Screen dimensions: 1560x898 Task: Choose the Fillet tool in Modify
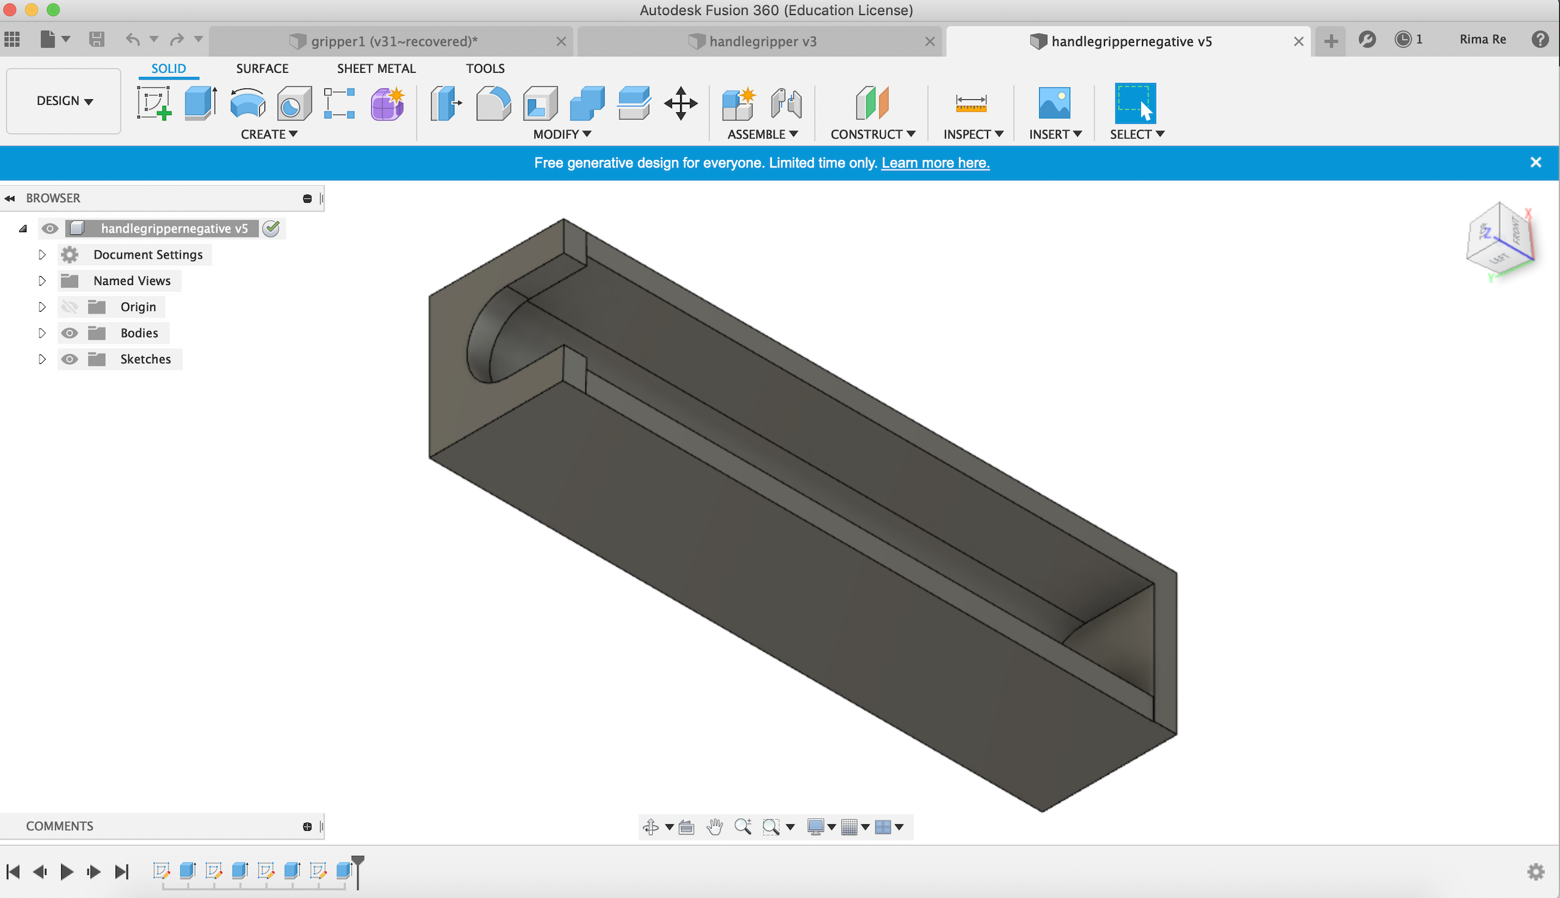pos(493,103)
